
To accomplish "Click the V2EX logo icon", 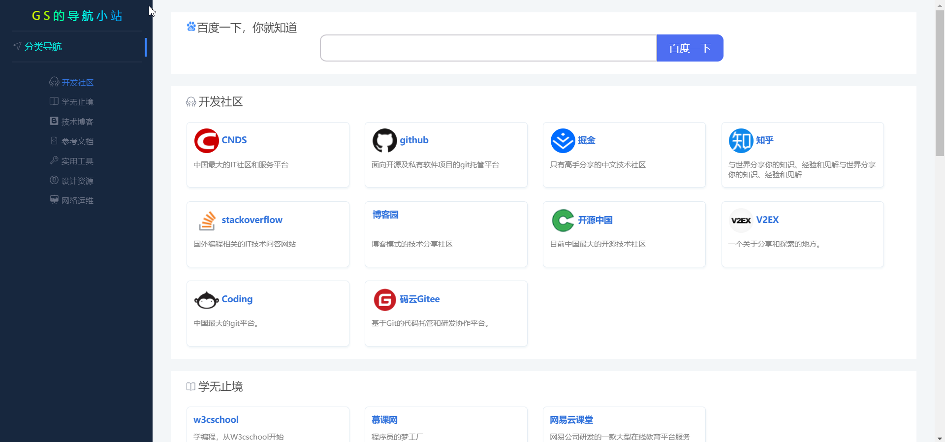I will [741, 221].
